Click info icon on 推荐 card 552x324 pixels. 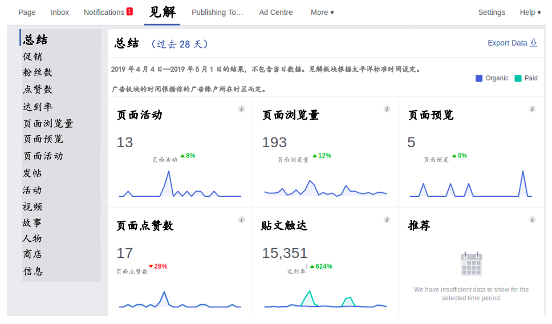(532, 220)
